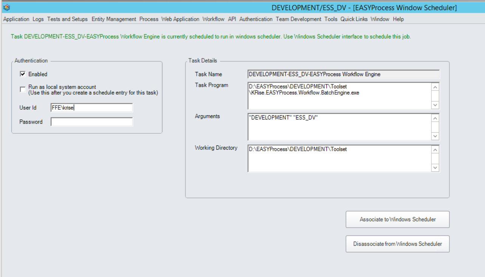485x277 pixels.
Task: Open the Authentication menu
Action: (x=256, y=19)
